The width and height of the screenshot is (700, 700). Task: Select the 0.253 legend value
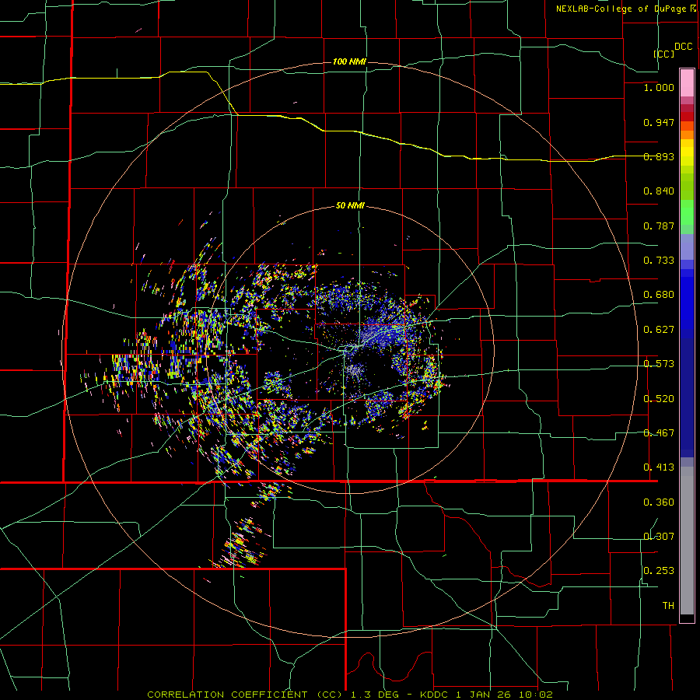click(x=659, y=571)
